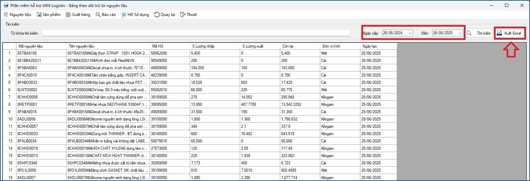Sort by the Tên nguyên liệu column header
530x181 pixels.
click(108, 46)
